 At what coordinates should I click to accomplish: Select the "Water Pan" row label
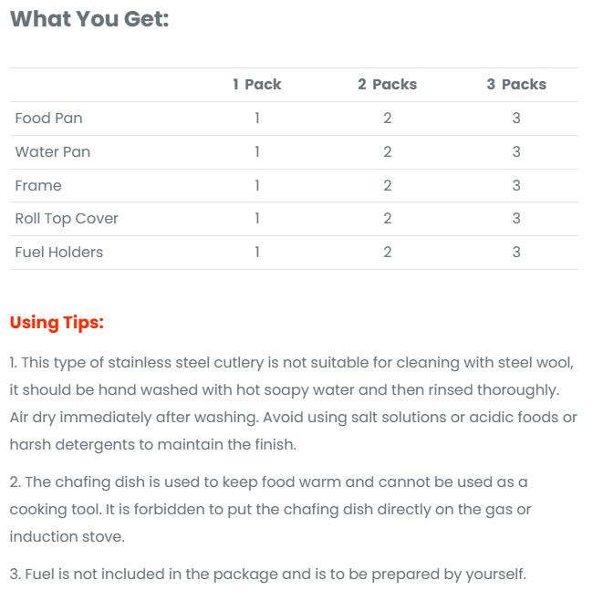pyautogui.click(x=52, y=151)
